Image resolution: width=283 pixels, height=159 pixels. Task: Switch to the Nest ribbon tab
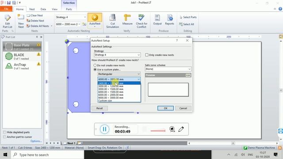(32, 9)
